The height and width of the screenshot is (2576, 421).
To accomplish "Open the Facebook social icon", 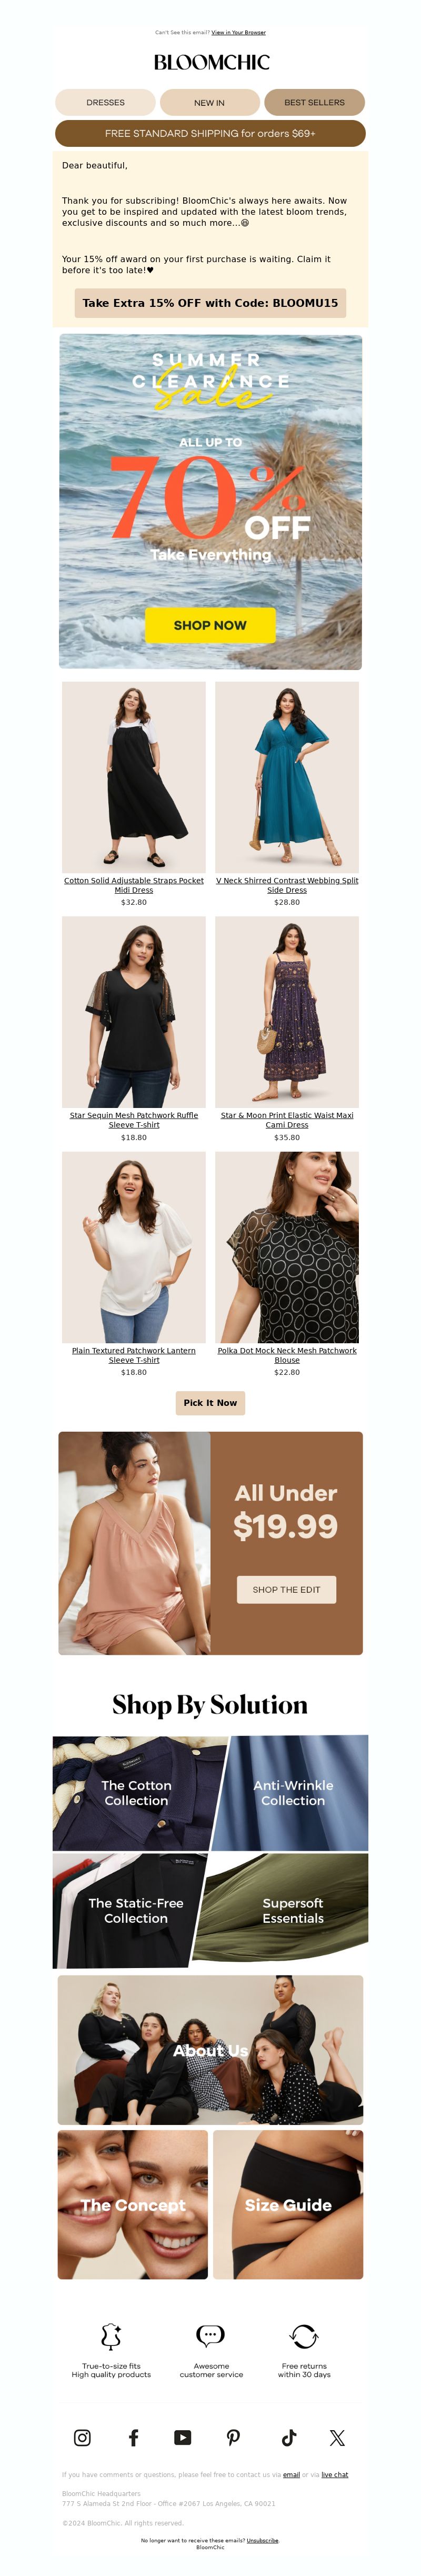I will [133, 2437].
